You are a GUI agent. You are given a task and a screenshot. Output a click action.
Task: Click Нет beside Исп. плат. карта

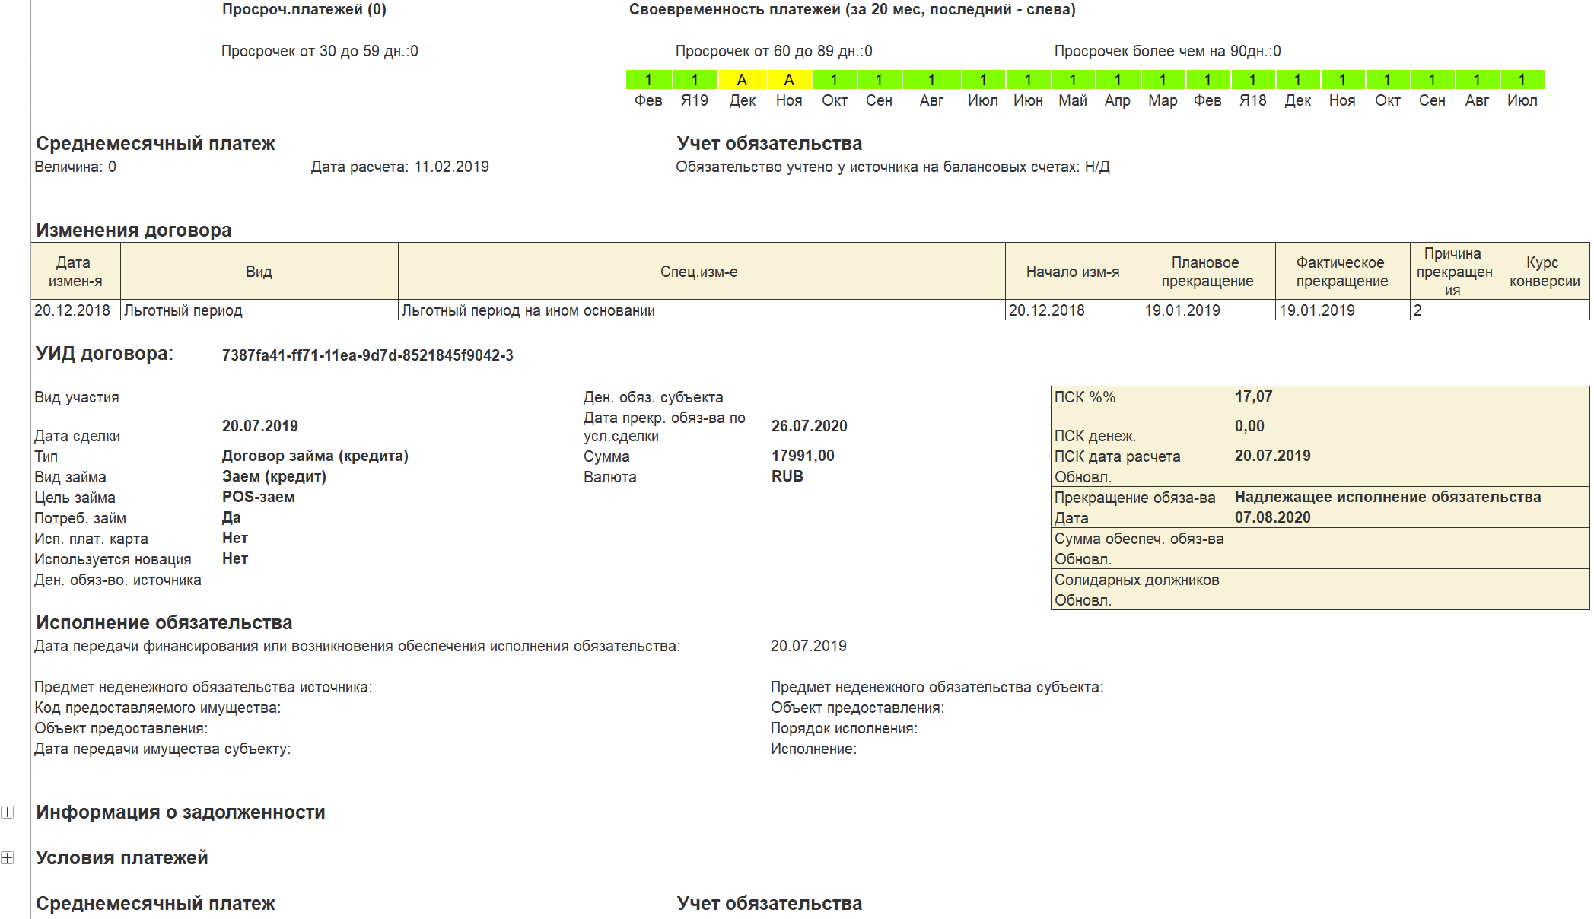[x=235, y=538]
